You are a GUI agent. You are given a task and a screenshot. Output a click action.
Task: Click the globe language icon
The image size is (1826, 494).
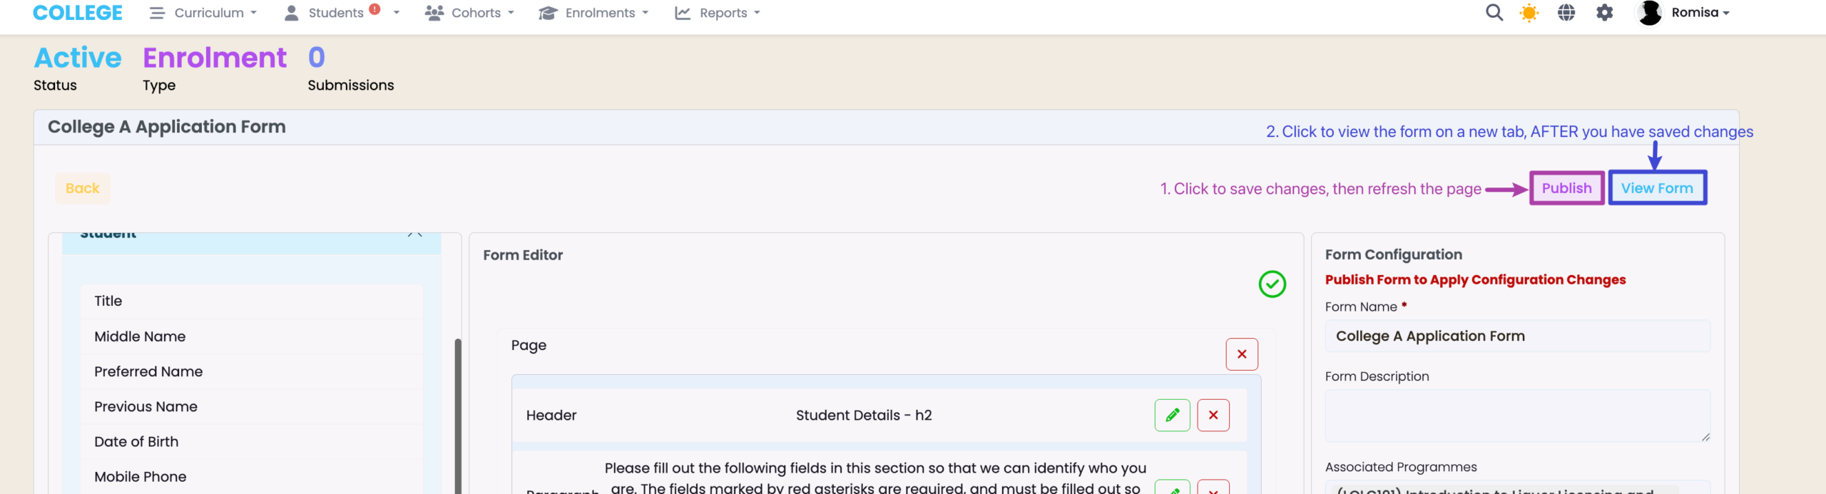click(x=1566, y=13)
